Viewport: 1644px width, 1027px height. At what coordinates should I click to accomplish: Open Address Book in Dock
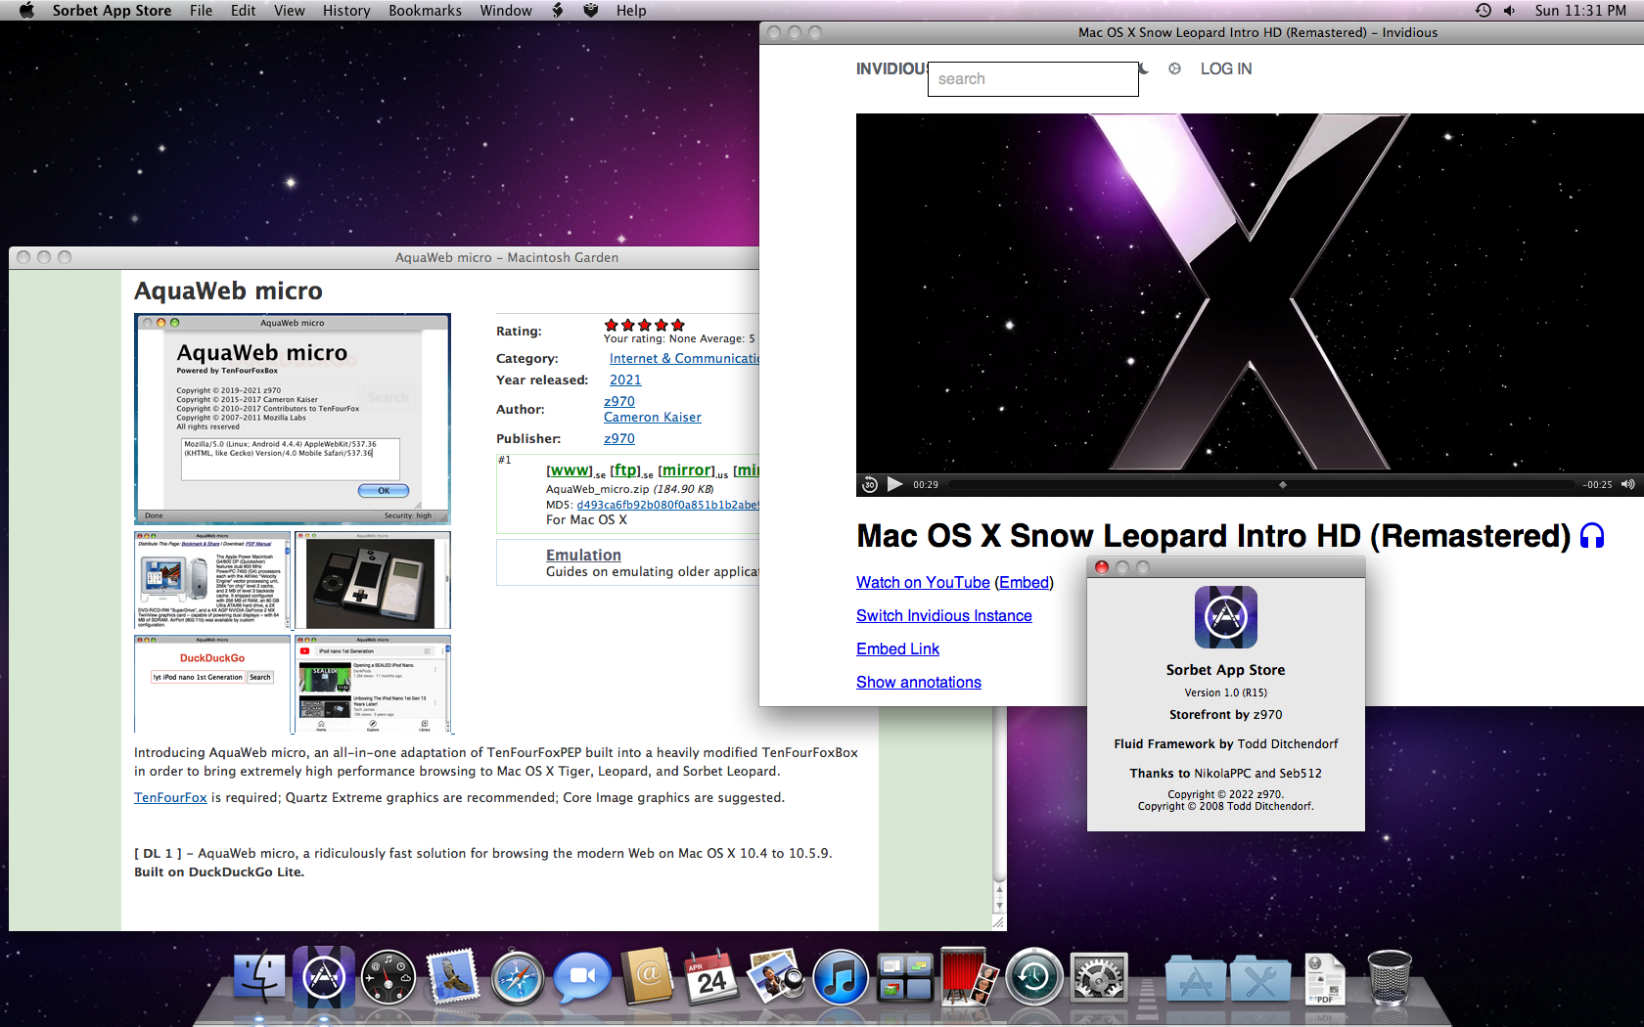pos(647,978)
